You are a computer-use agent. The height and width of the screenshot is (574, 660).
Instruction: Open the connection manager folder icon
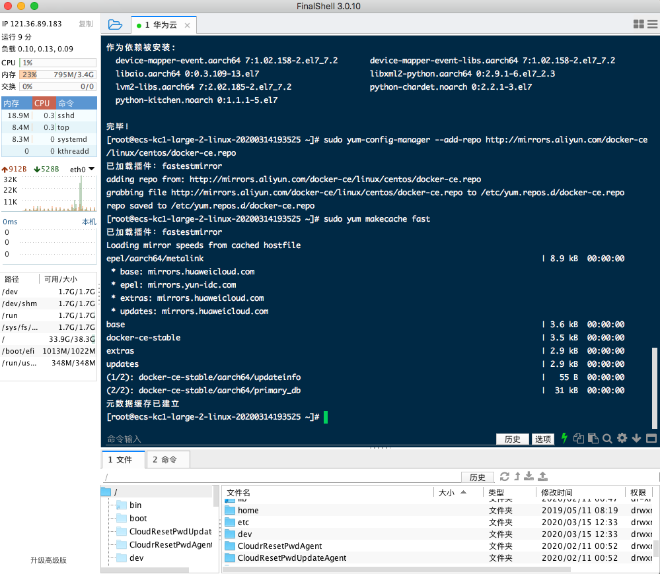click(115, 25)
